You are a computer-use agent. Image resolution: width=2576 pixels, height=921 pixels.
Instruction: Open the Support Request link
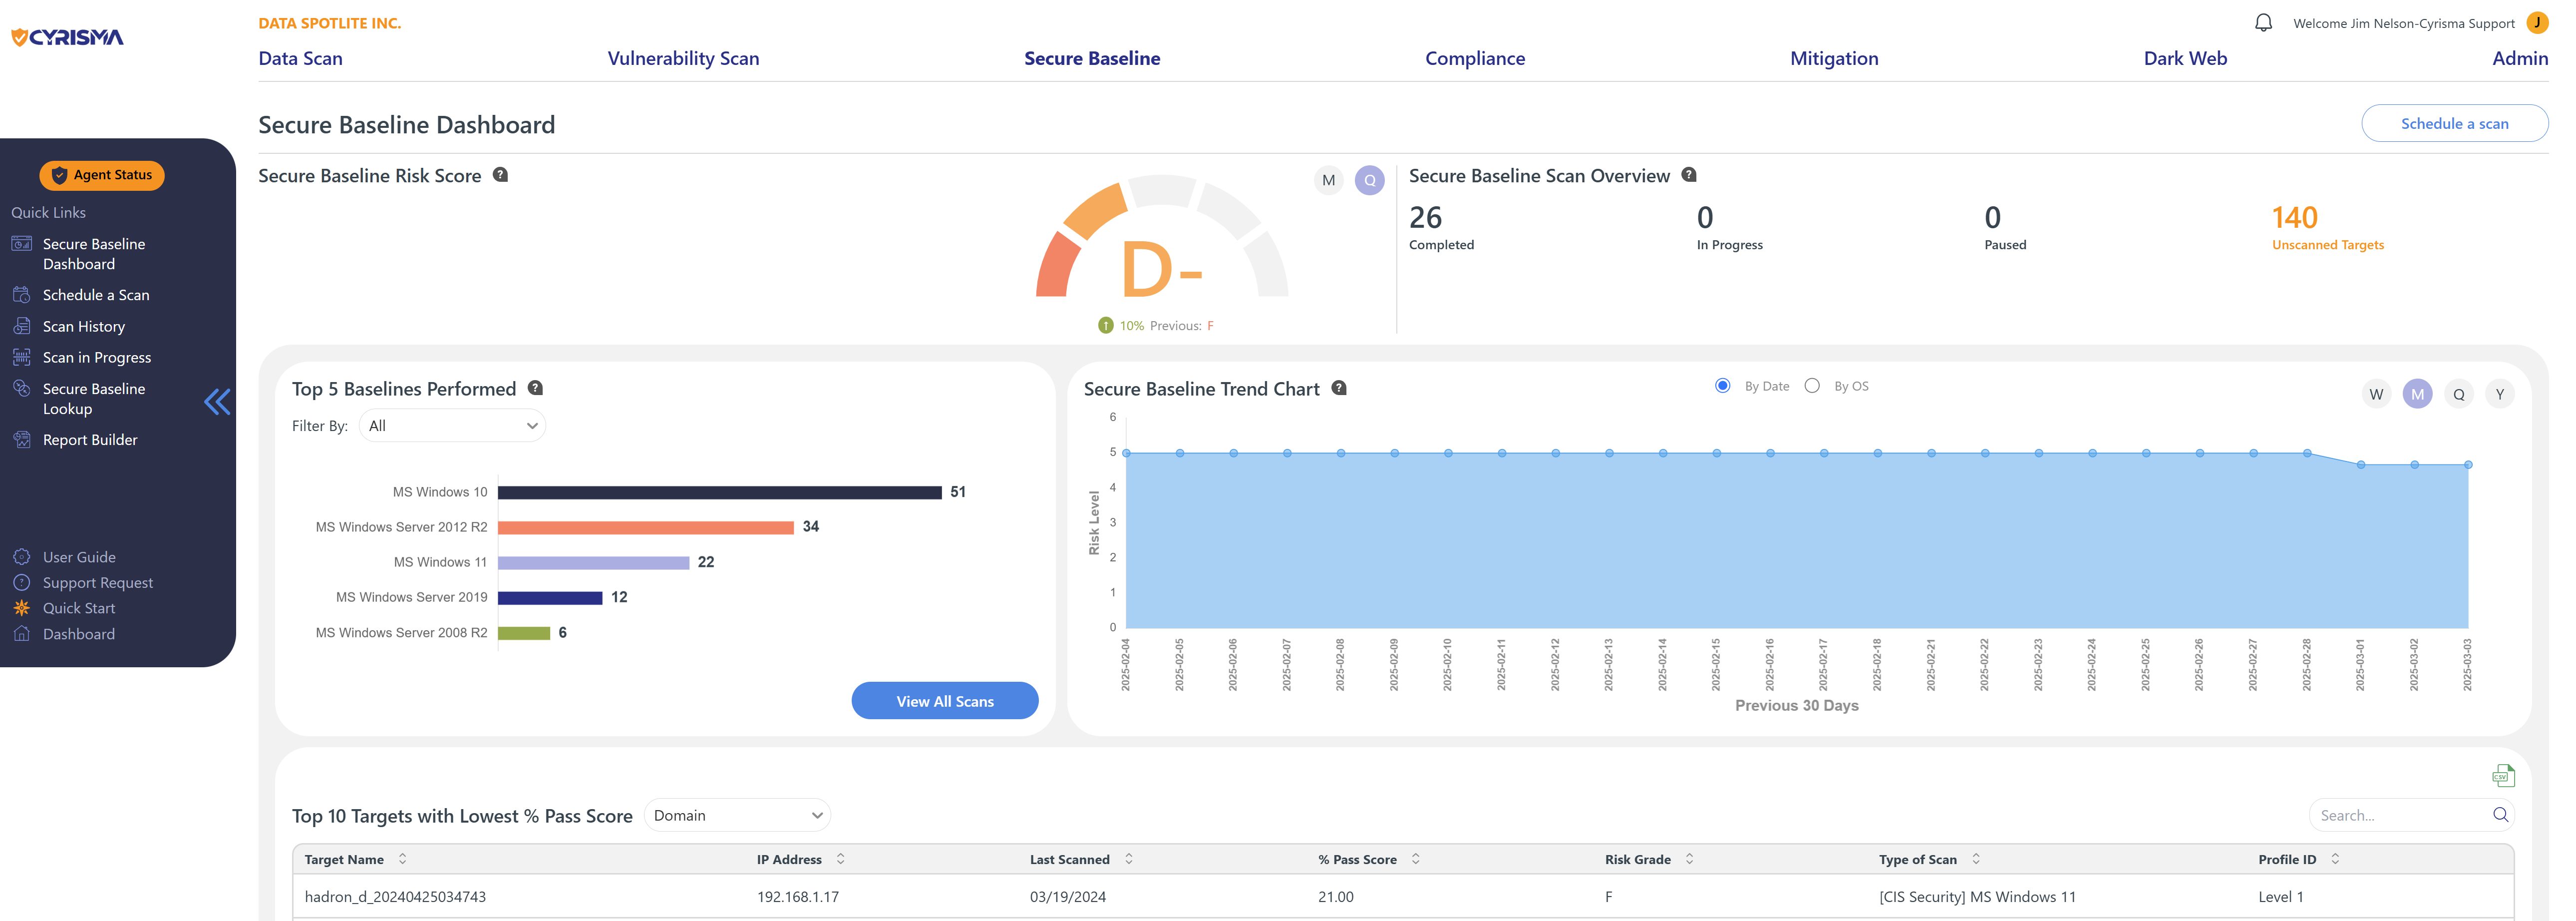(x=98, y=582)
